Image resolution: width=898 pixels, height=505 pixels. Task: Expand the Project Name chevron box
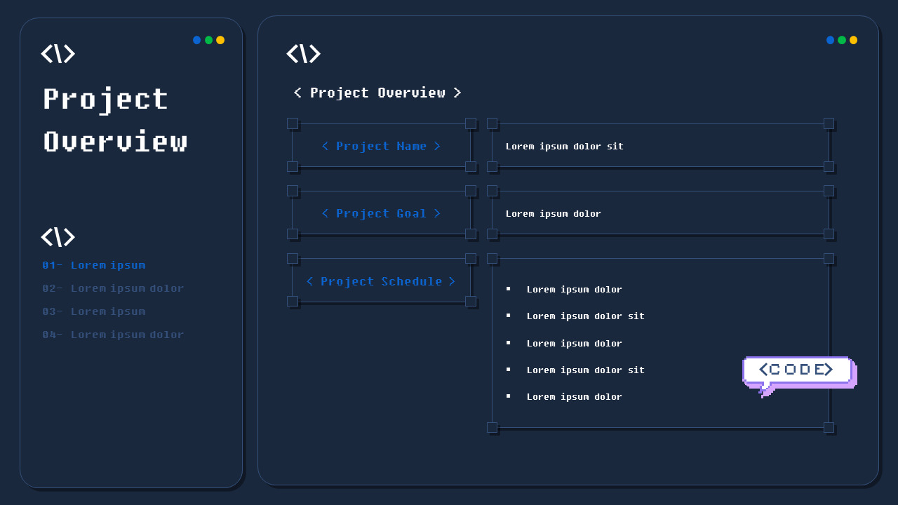point(382,146)
